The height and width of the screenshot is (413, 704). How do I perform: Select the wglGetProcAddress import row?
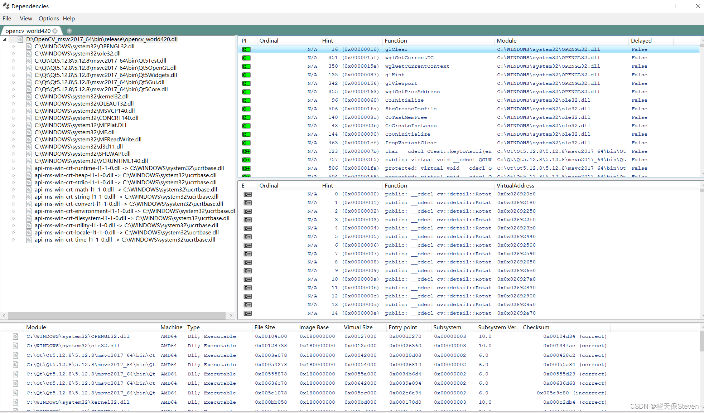[412, 92]
